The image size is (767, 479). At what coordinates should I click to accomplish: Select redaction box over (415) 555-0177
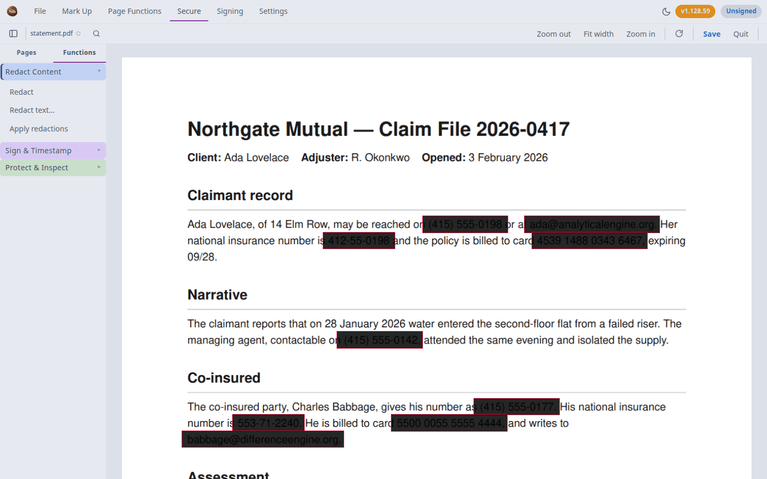[x=517, y=407]
